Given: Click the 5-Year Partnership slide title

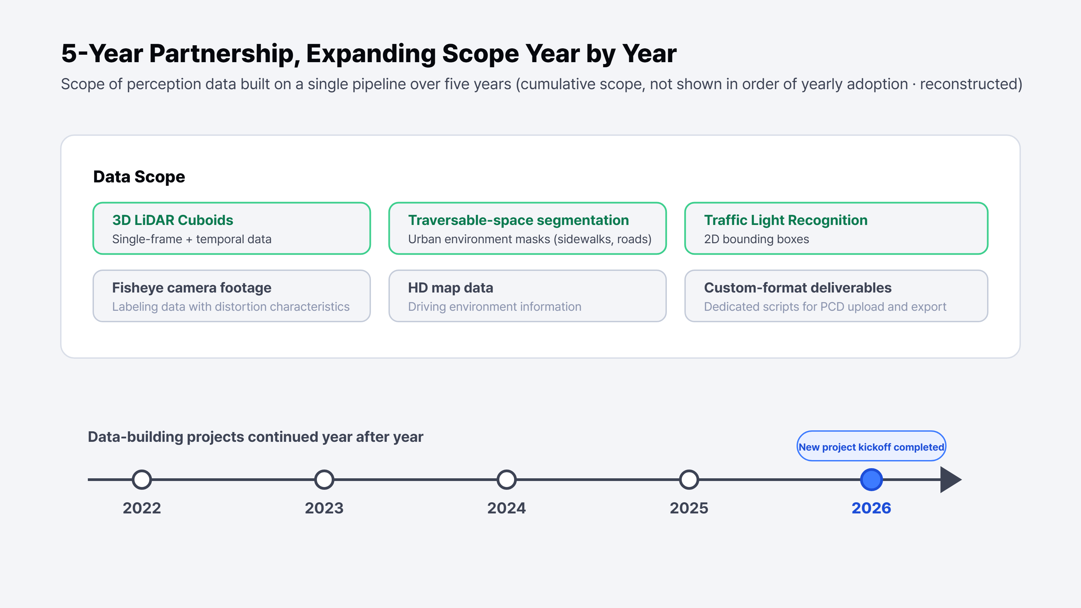Looking at the screenshot, I should click(369, 54).
